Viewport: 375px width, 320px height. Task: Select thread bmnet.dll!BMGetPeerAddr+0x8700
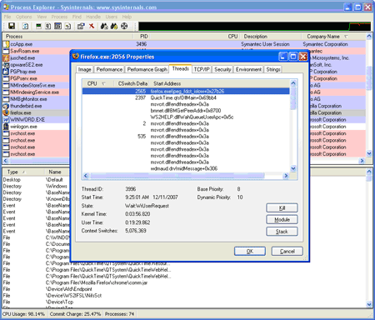(186, 111)
